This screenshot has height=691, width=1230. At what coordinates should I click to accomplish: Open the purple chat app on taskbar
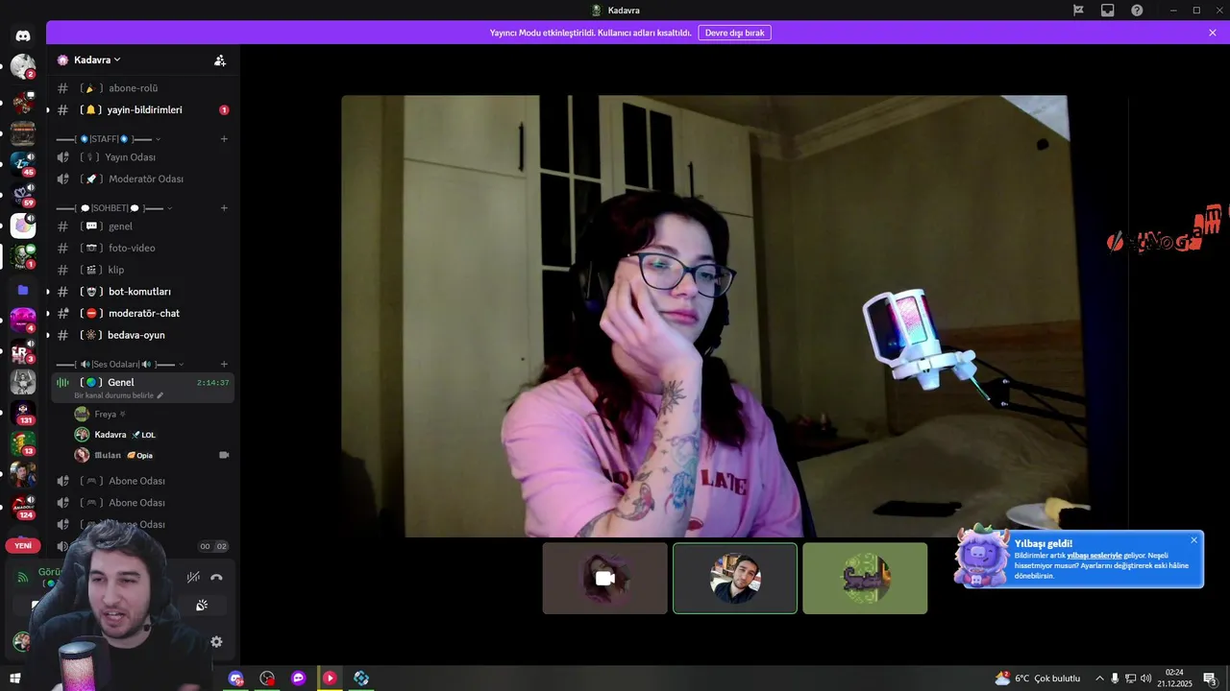point(299,679)
